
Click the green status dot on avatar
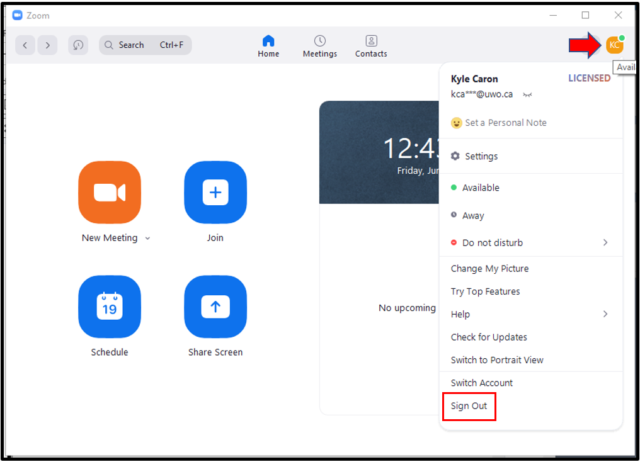point(621,38)
